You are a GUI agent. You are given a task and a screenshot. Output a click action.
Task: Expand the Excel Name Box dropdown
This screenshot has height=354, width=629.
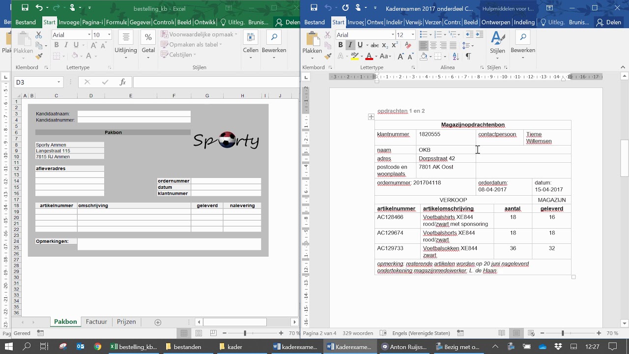pyautogui.click(x=58, y=83)
